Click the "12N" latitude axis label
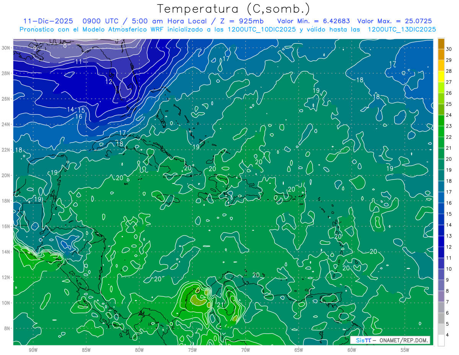This screenshot has height=355, width=459. (6, 277)
